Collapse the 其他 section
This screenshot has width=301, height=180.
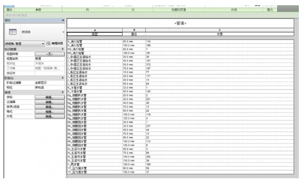[62, 92]
